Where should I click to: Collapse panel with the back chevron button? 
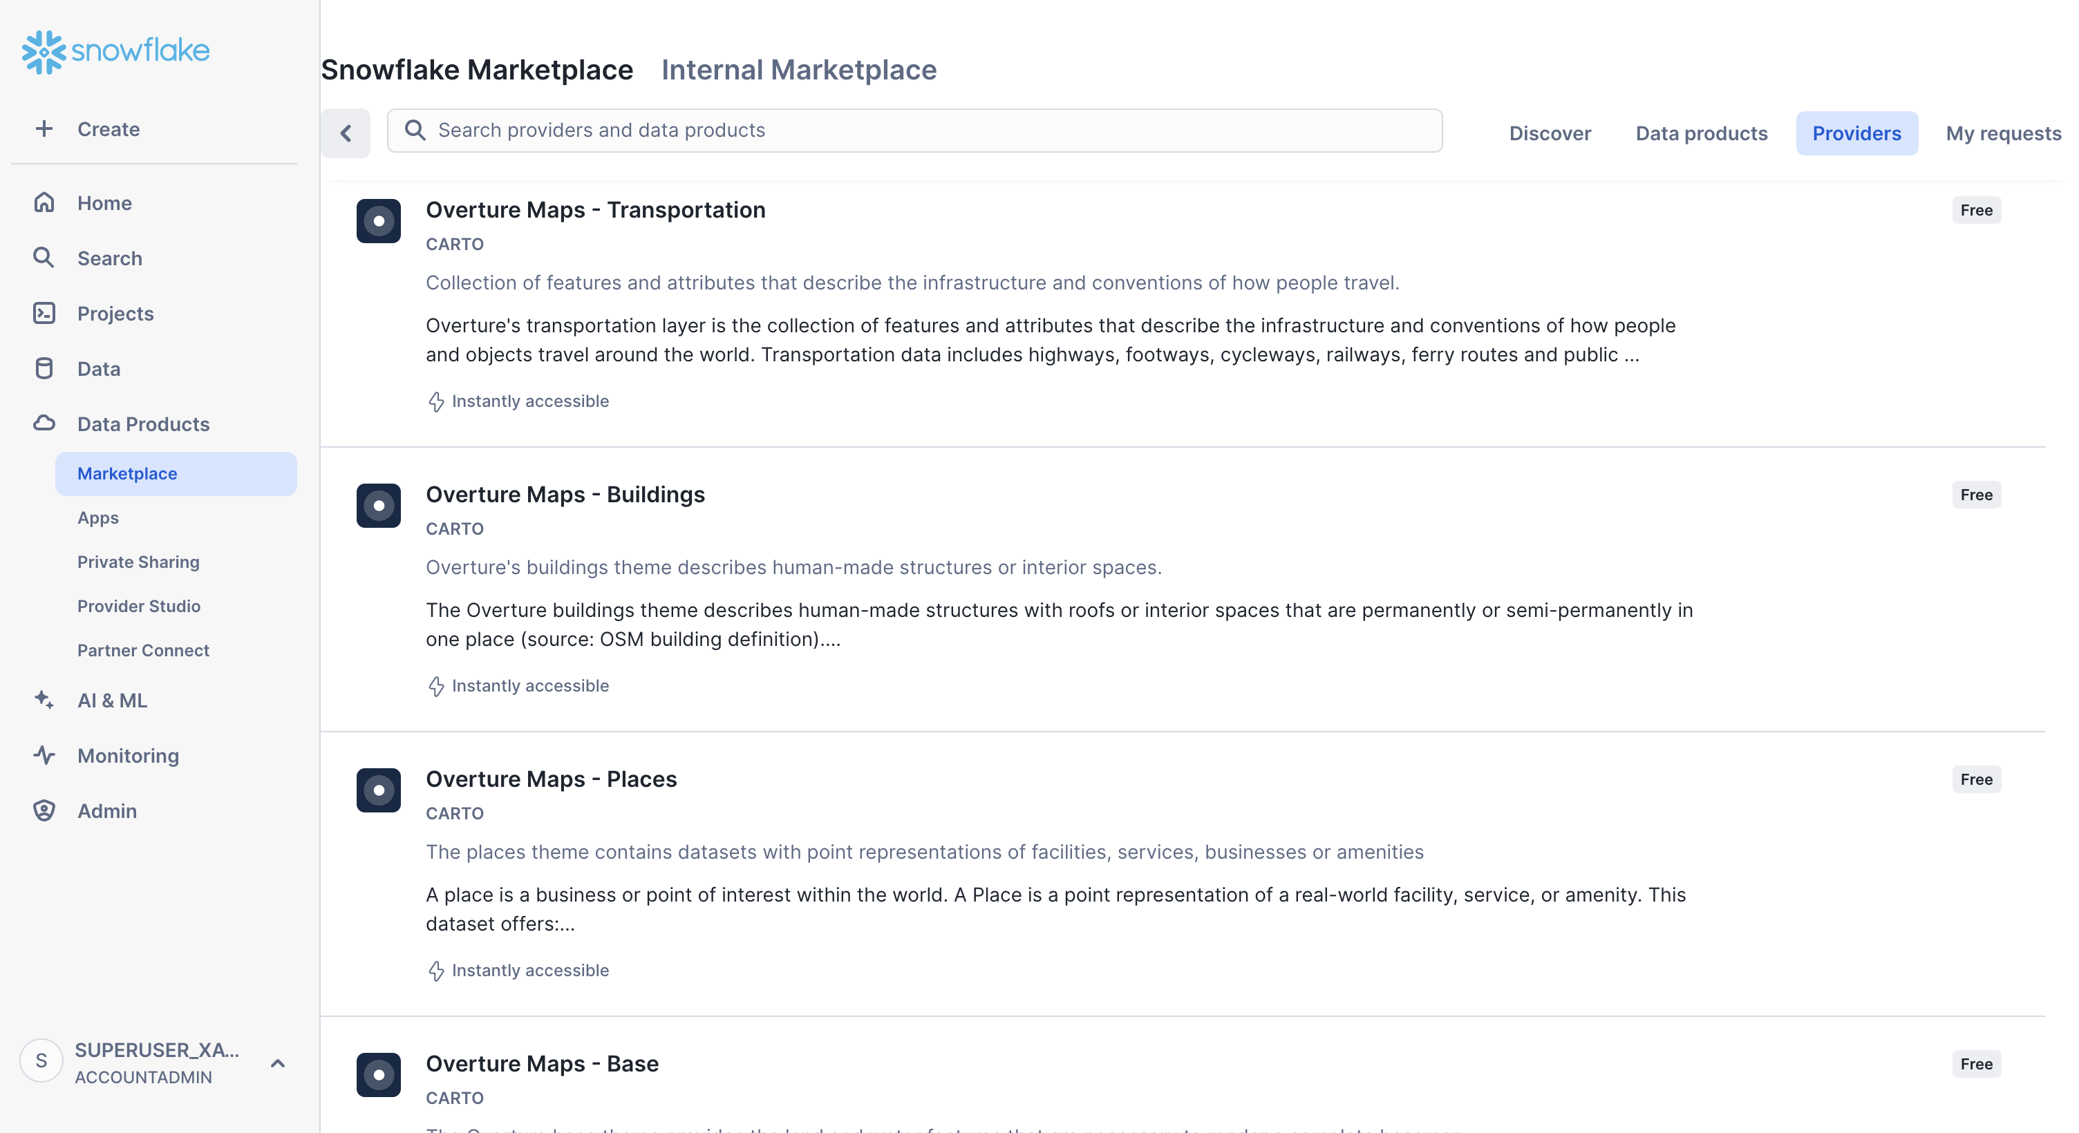pyautogui.click(x=346, y=133)
